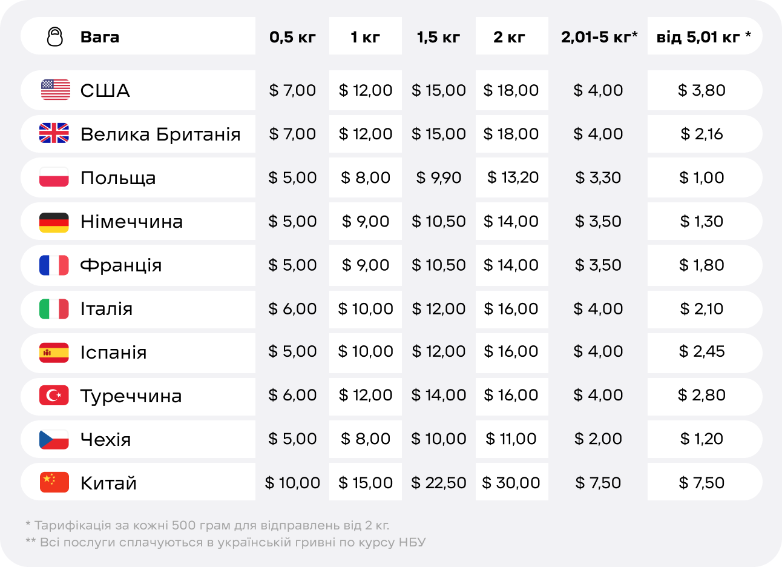Click the United Kingdom flag icon

click(x=54, y=133)
